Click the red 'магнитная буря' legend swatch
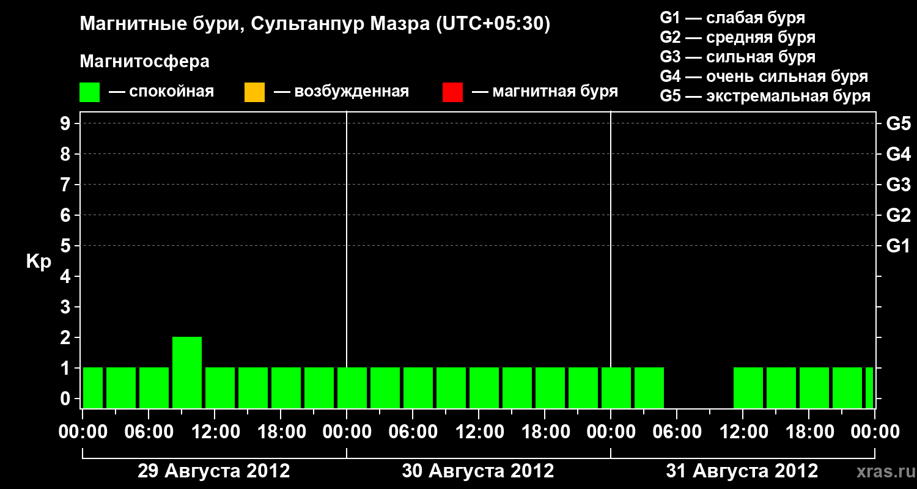Image resolution: width=917 pixels, height=489 pixels. [x=452, y=92]
